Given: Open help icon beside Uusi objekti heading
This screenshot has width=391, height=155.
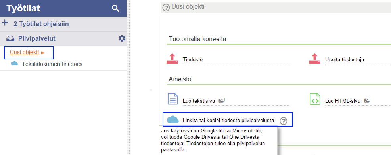Looking at the screenshot, I should click(x=166, y=8).
